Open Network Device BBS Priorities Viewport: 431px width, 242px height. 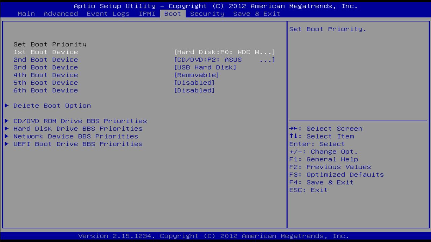click(x=76, y=136)
